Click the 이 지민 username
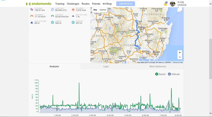Image resolution: width=212 pixels, height=117 pixels. point(181,2)
